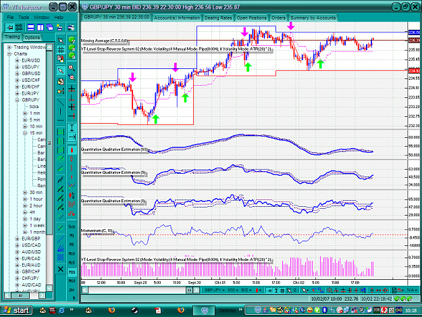
Task: Collapse the Charts tree node
Action: [9, 54]
